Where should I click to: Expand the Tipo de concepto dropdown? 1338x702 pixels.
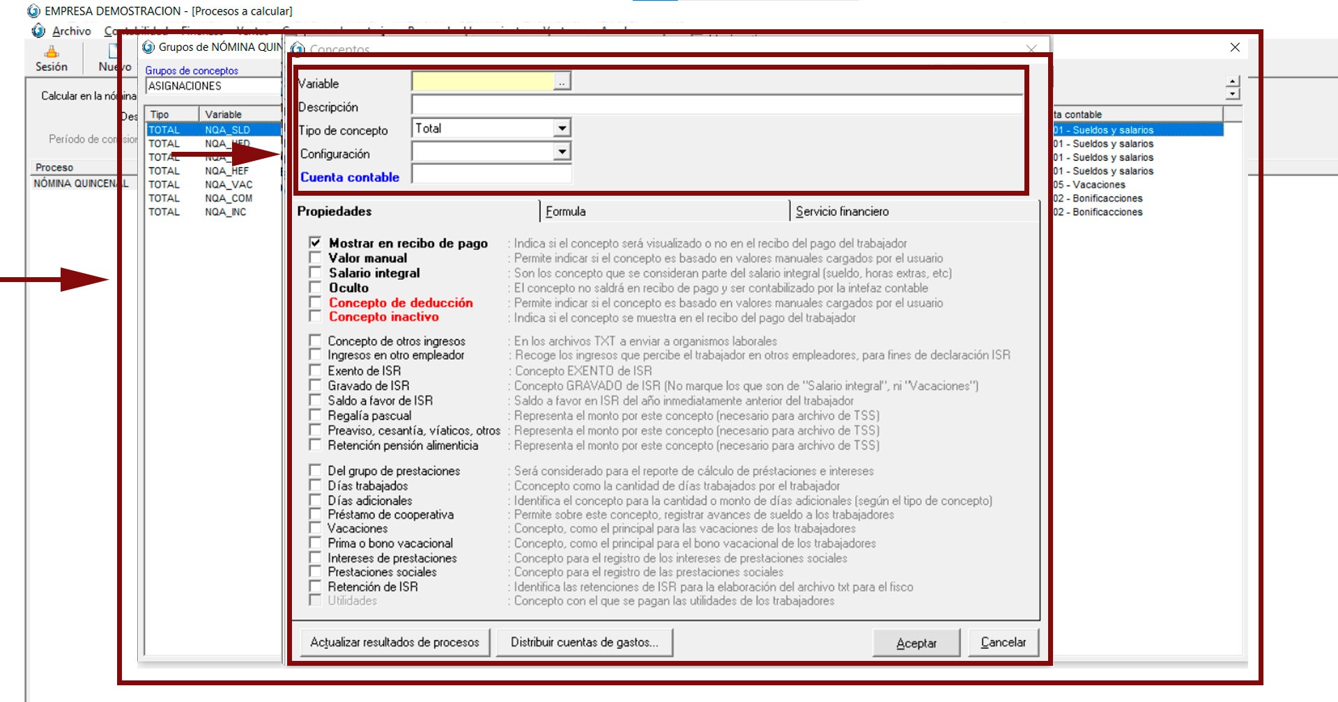562,128
